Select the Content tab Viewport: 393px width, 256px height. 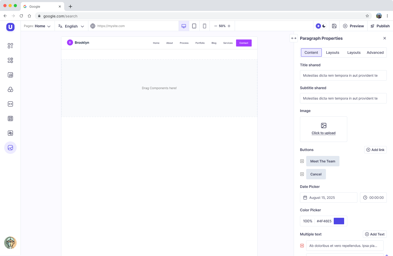click(311, 52)
